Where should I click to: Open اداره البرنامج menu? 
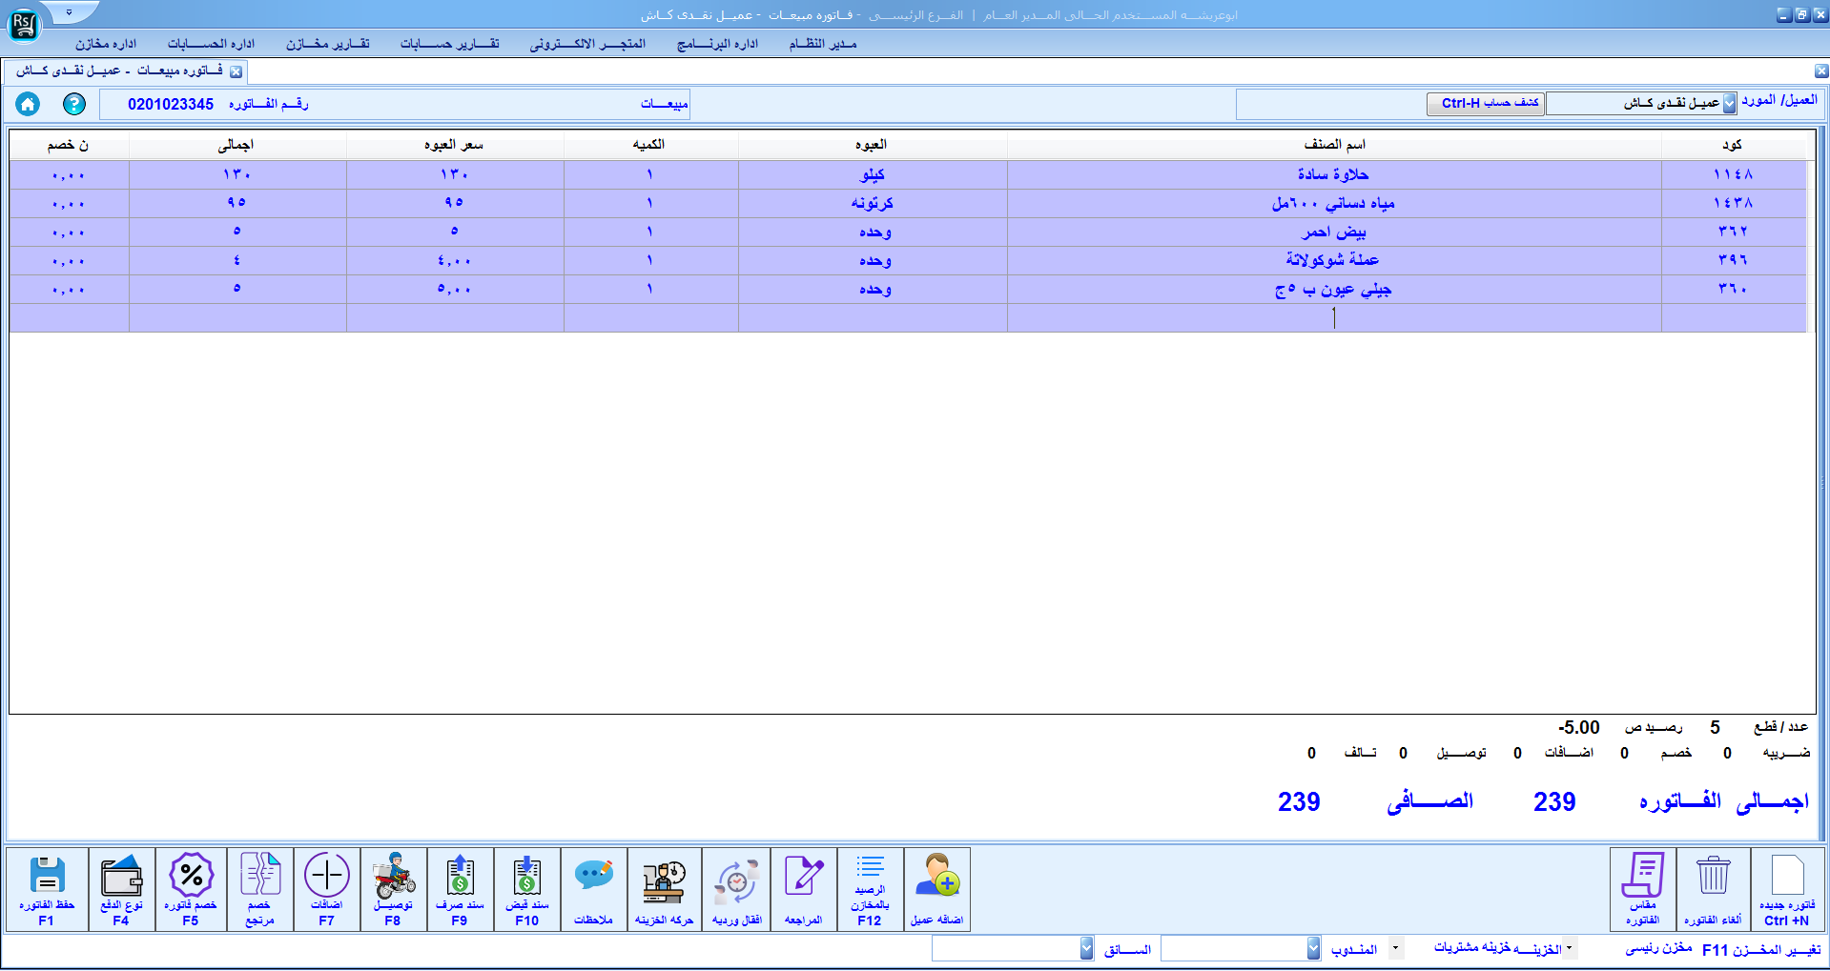click(718, 44)
